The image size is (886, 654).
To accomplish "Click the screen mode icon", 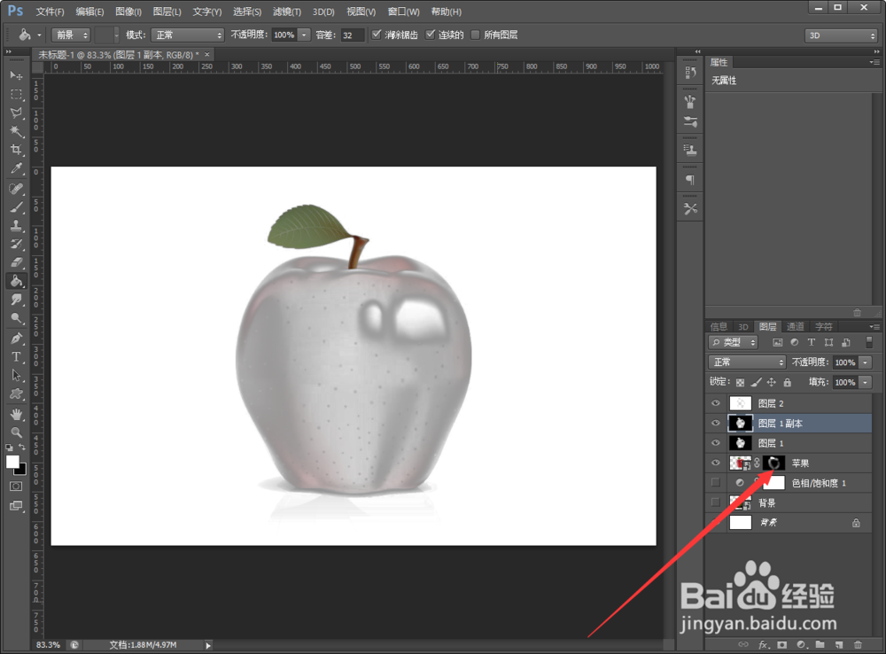I will click(x=16, y=505).
